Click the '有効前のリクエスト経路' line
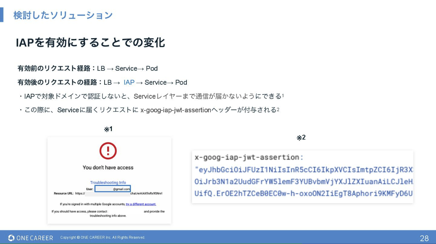Screen dimensions: 436x244 point(87,68)
